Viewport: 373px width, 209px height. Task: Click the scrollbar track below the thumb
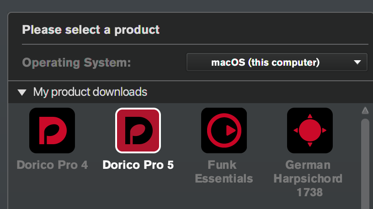point(365,206)
